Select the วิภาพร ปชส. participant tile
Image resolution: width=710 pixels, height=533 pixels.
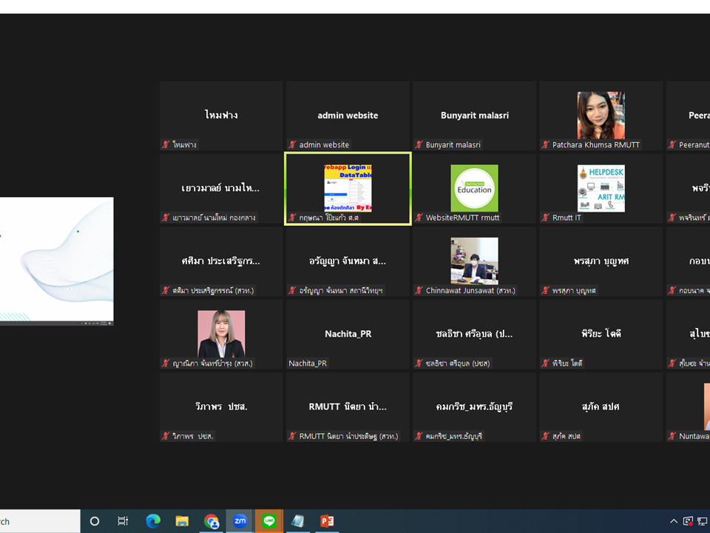(x=221, y=407)
